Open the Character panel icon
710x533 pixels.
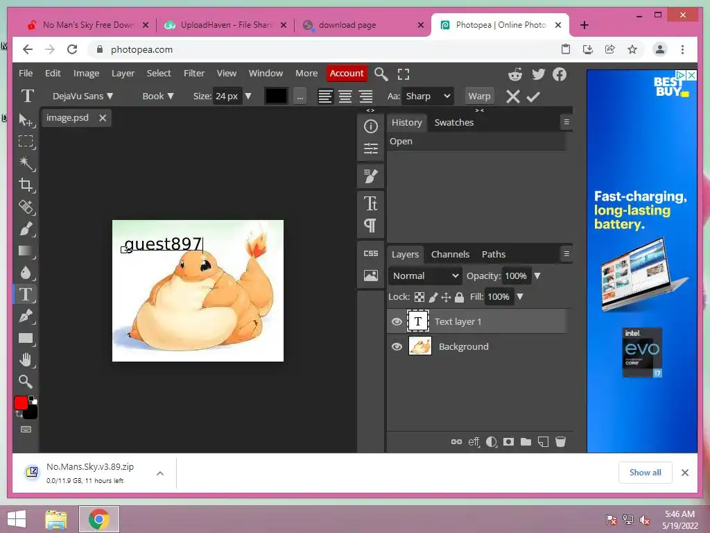371,203
